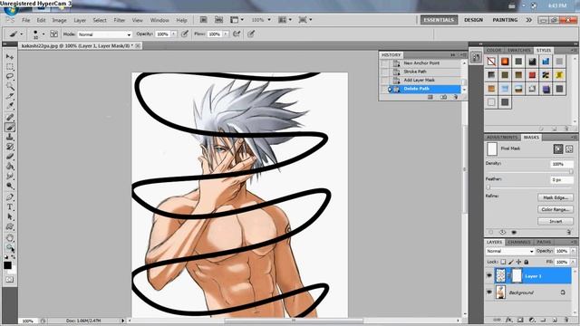Viewport: 580px width, 326px height.
Task: Open brush Opacity slider arrow
Action: pyautogui.click(x=173, y=34)
